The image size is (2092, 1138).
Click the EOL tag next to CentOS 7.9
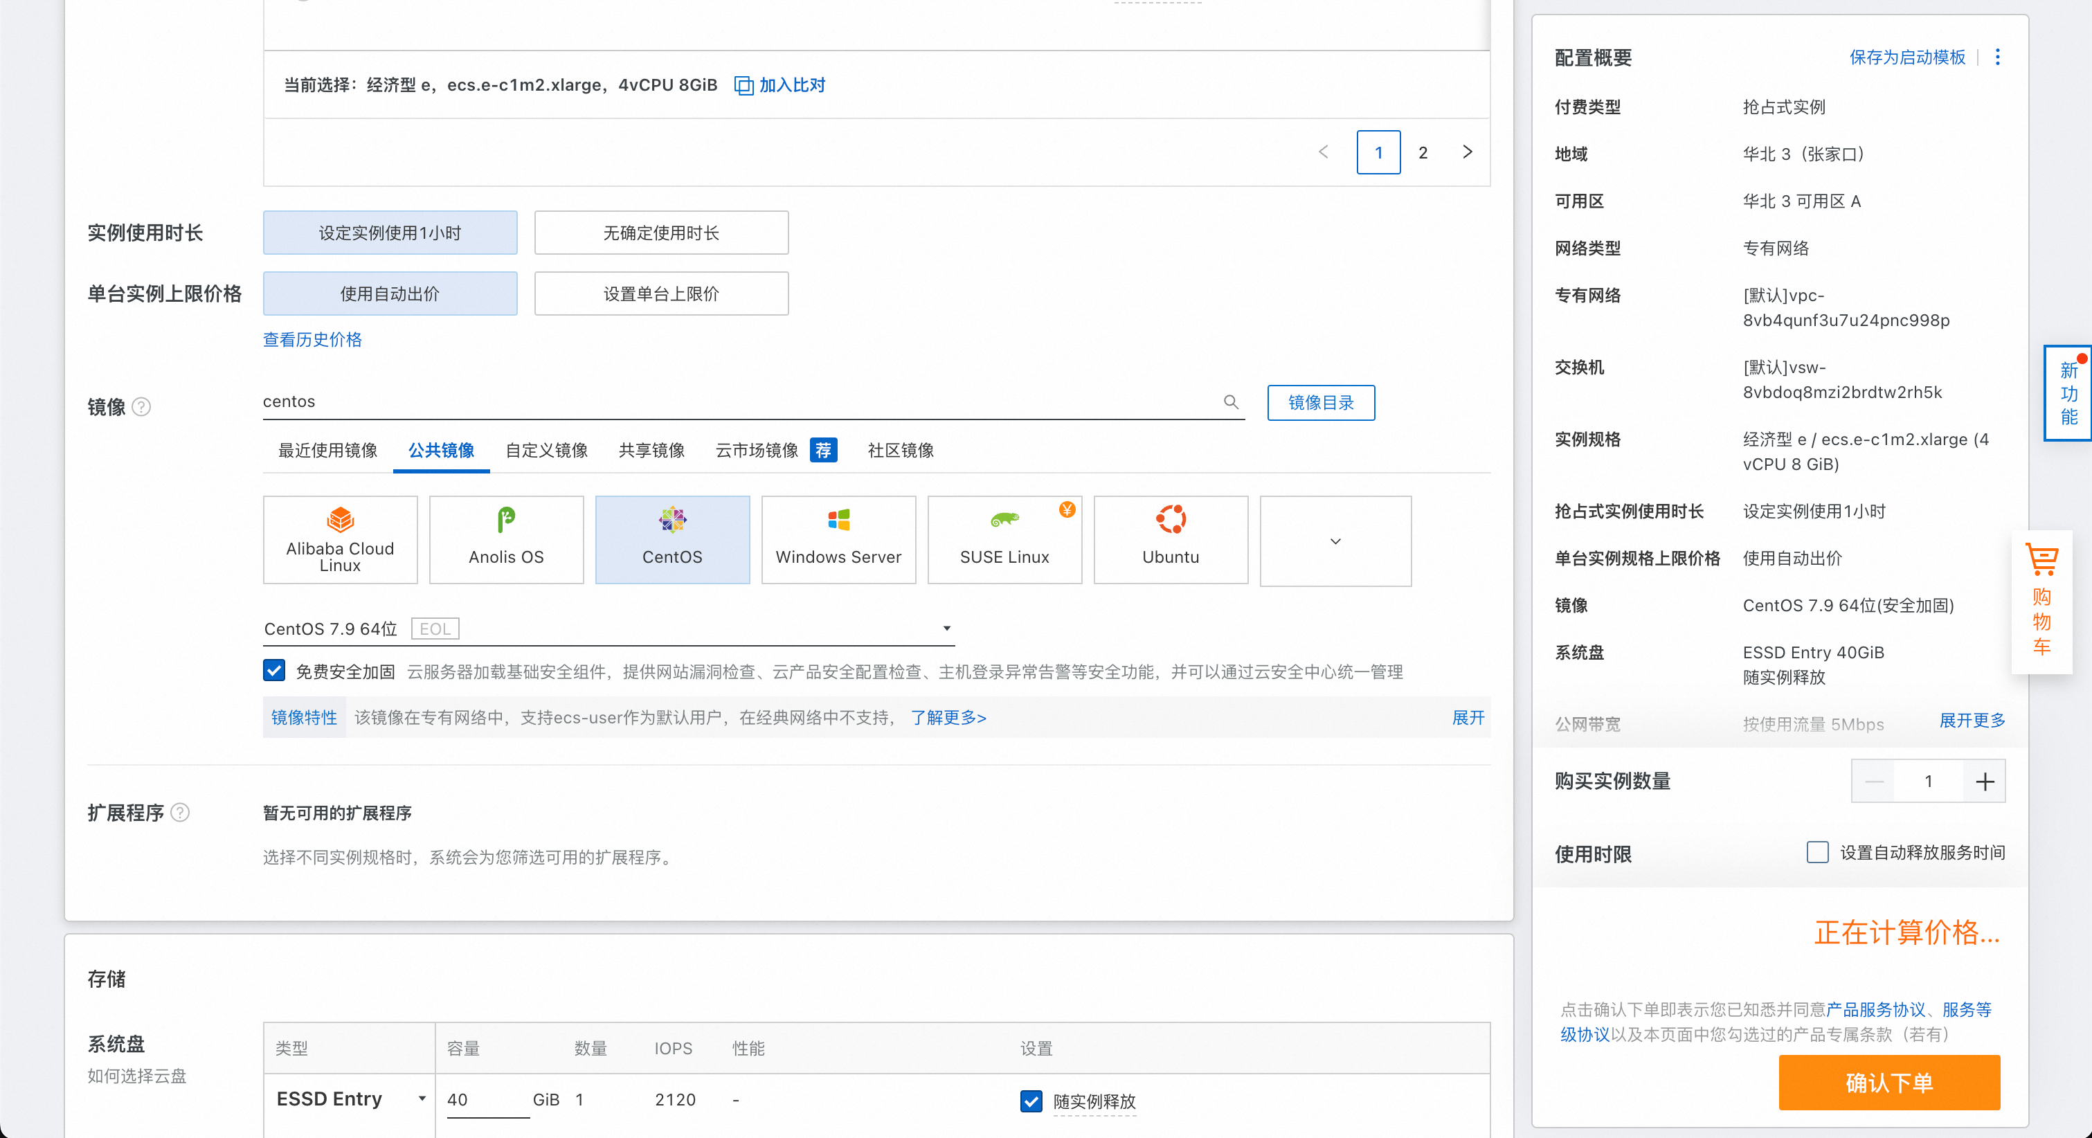pos(435,629)
